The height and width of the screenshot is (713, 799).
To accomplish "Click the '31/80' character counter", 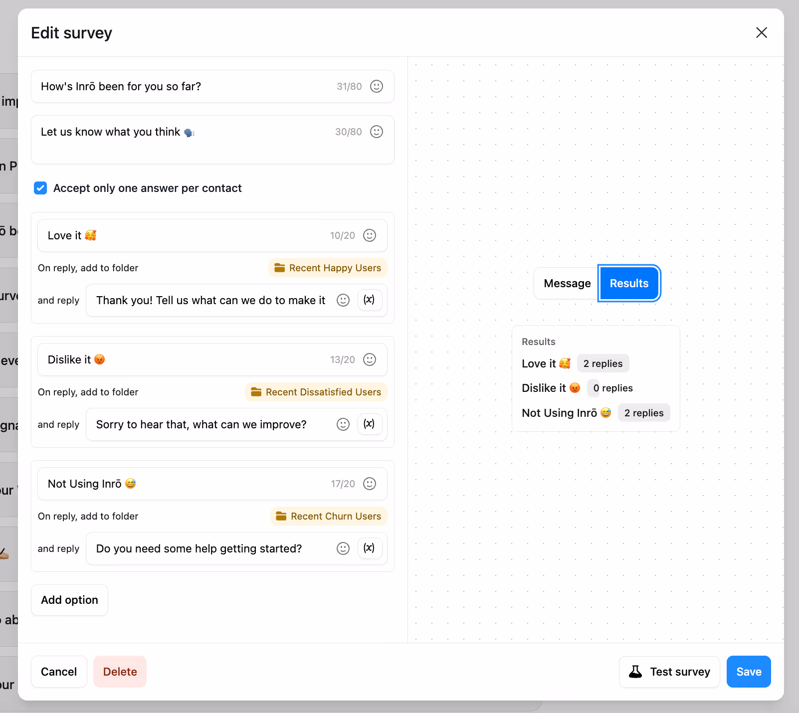I will 349,86.
